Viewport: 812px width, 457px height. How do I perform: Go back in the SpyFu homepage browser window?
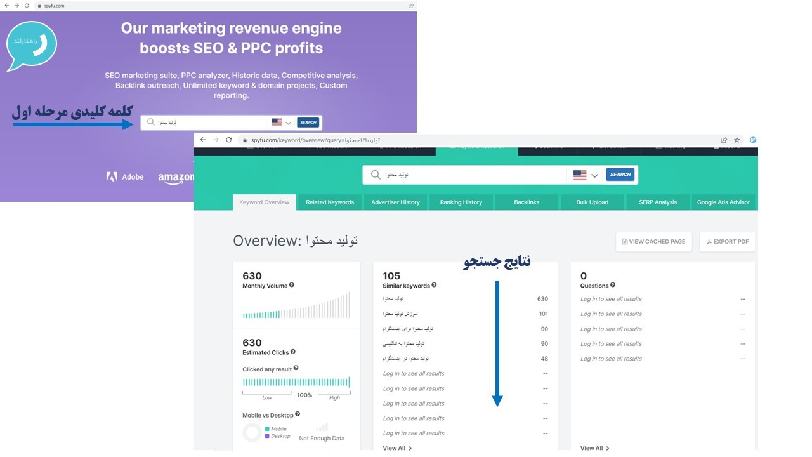[x=7, y=6]
